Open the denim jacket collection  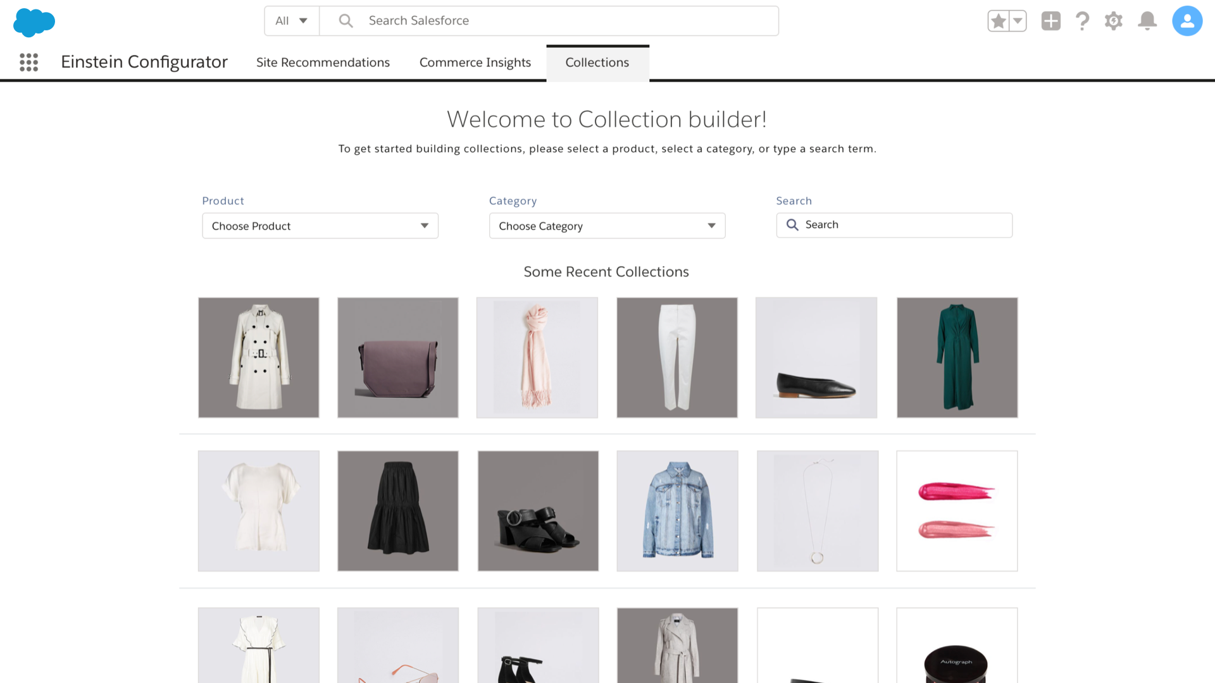[678, 511]
